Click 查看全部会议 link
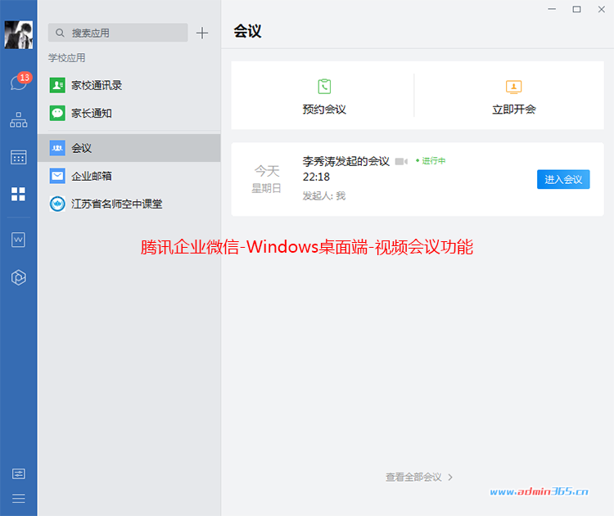The image size is (614, 516). 413,478
